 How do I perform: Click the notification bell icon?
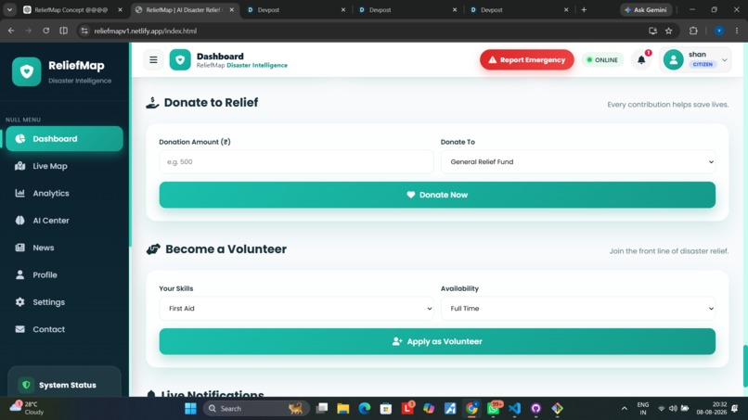point(641,60)
